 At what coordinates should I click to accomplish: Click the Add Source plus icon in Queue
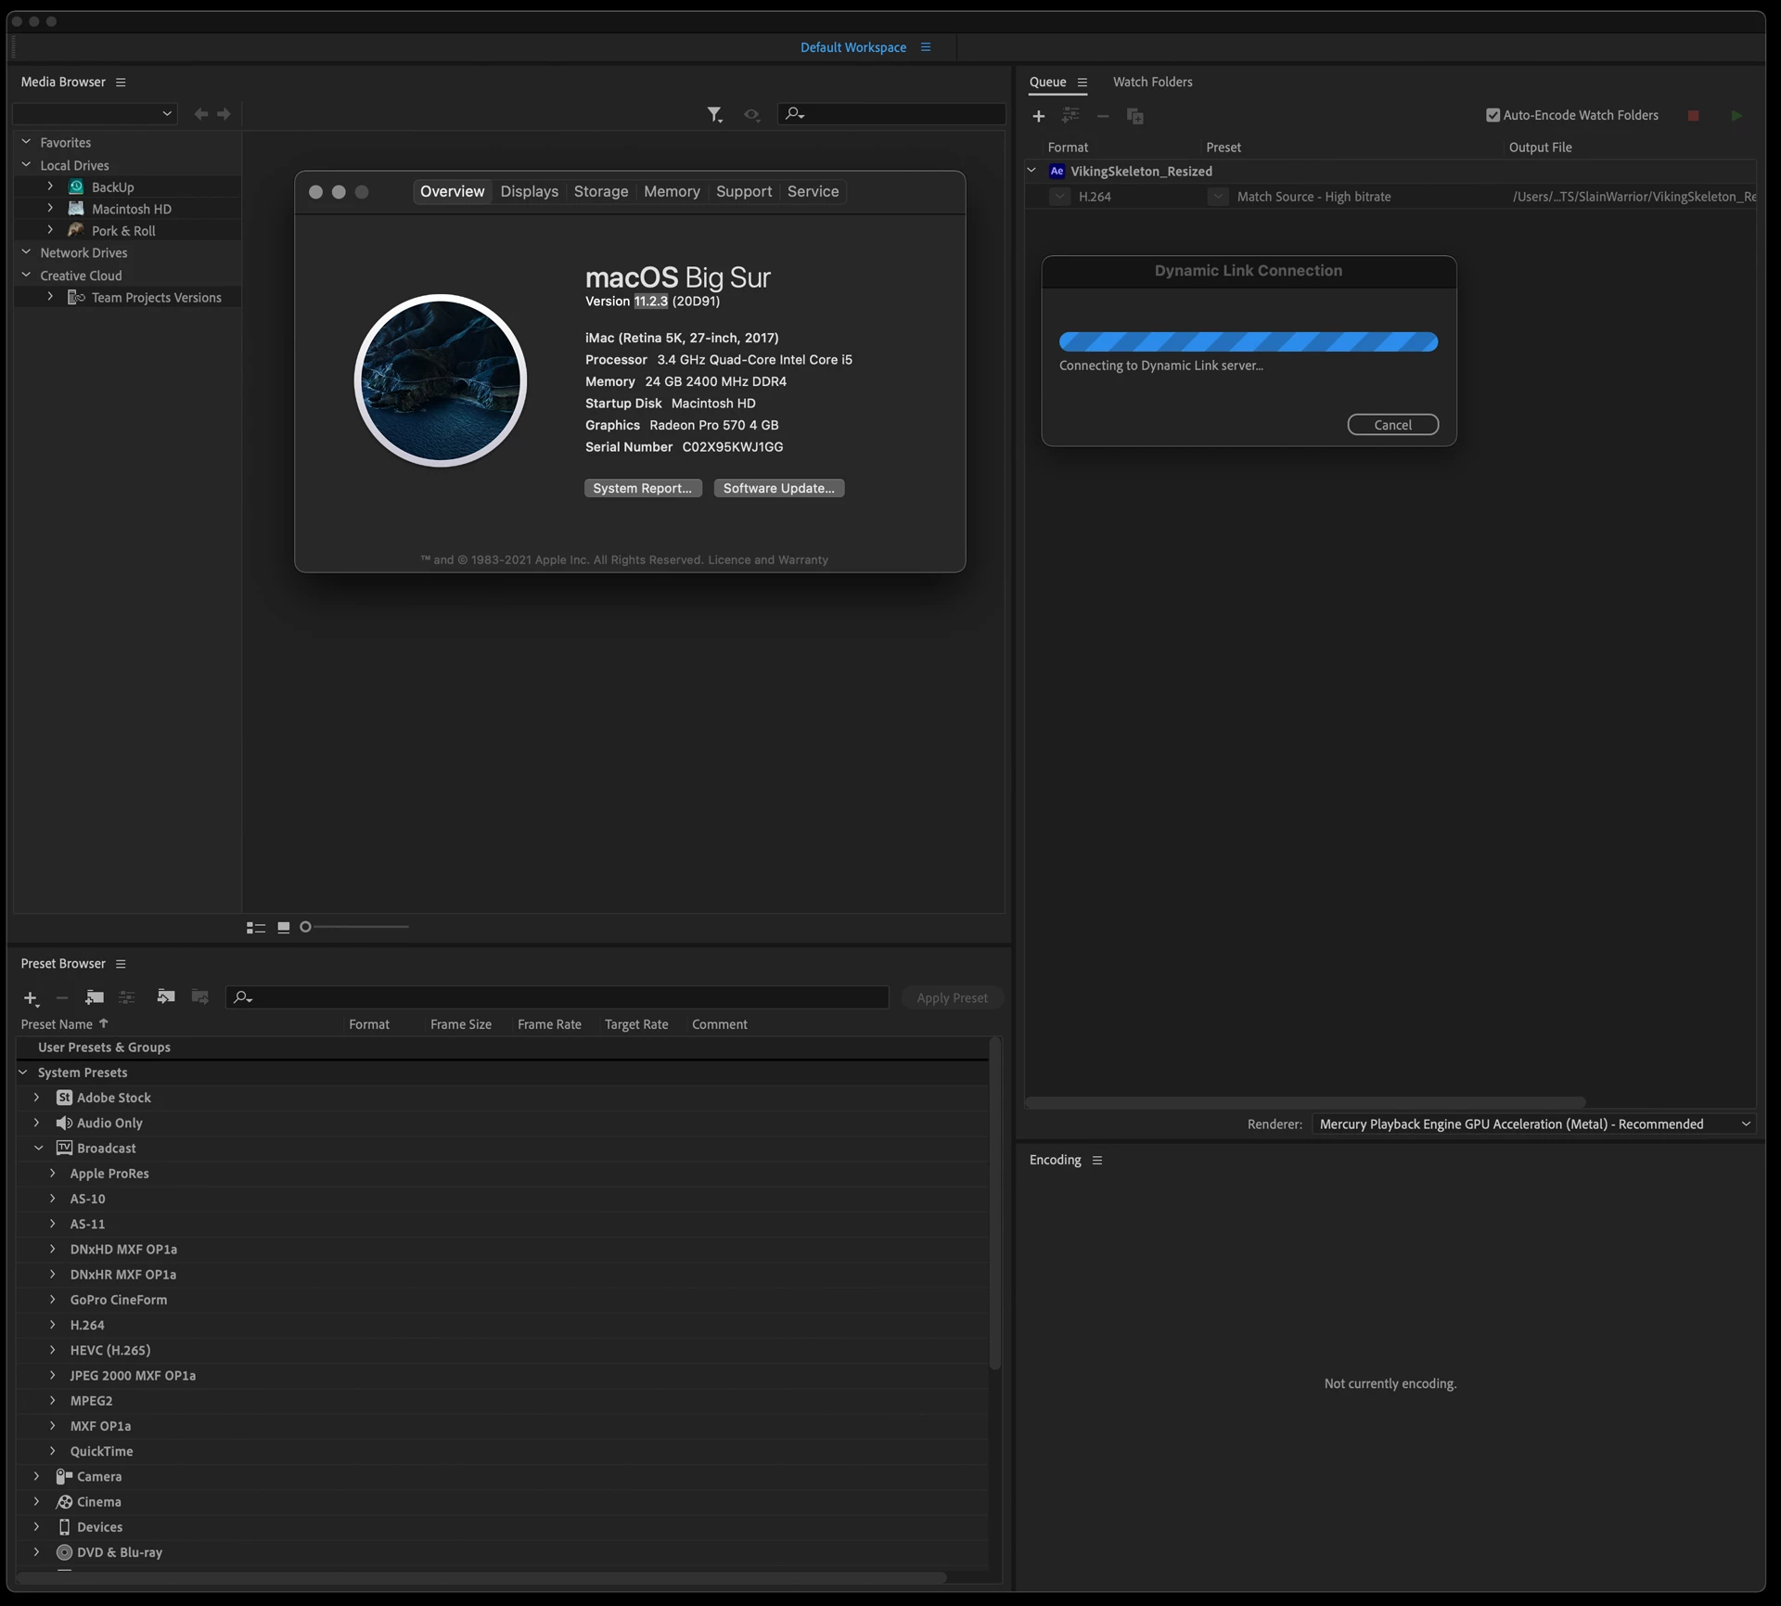pyautogui.click(x=1038, y=116)
